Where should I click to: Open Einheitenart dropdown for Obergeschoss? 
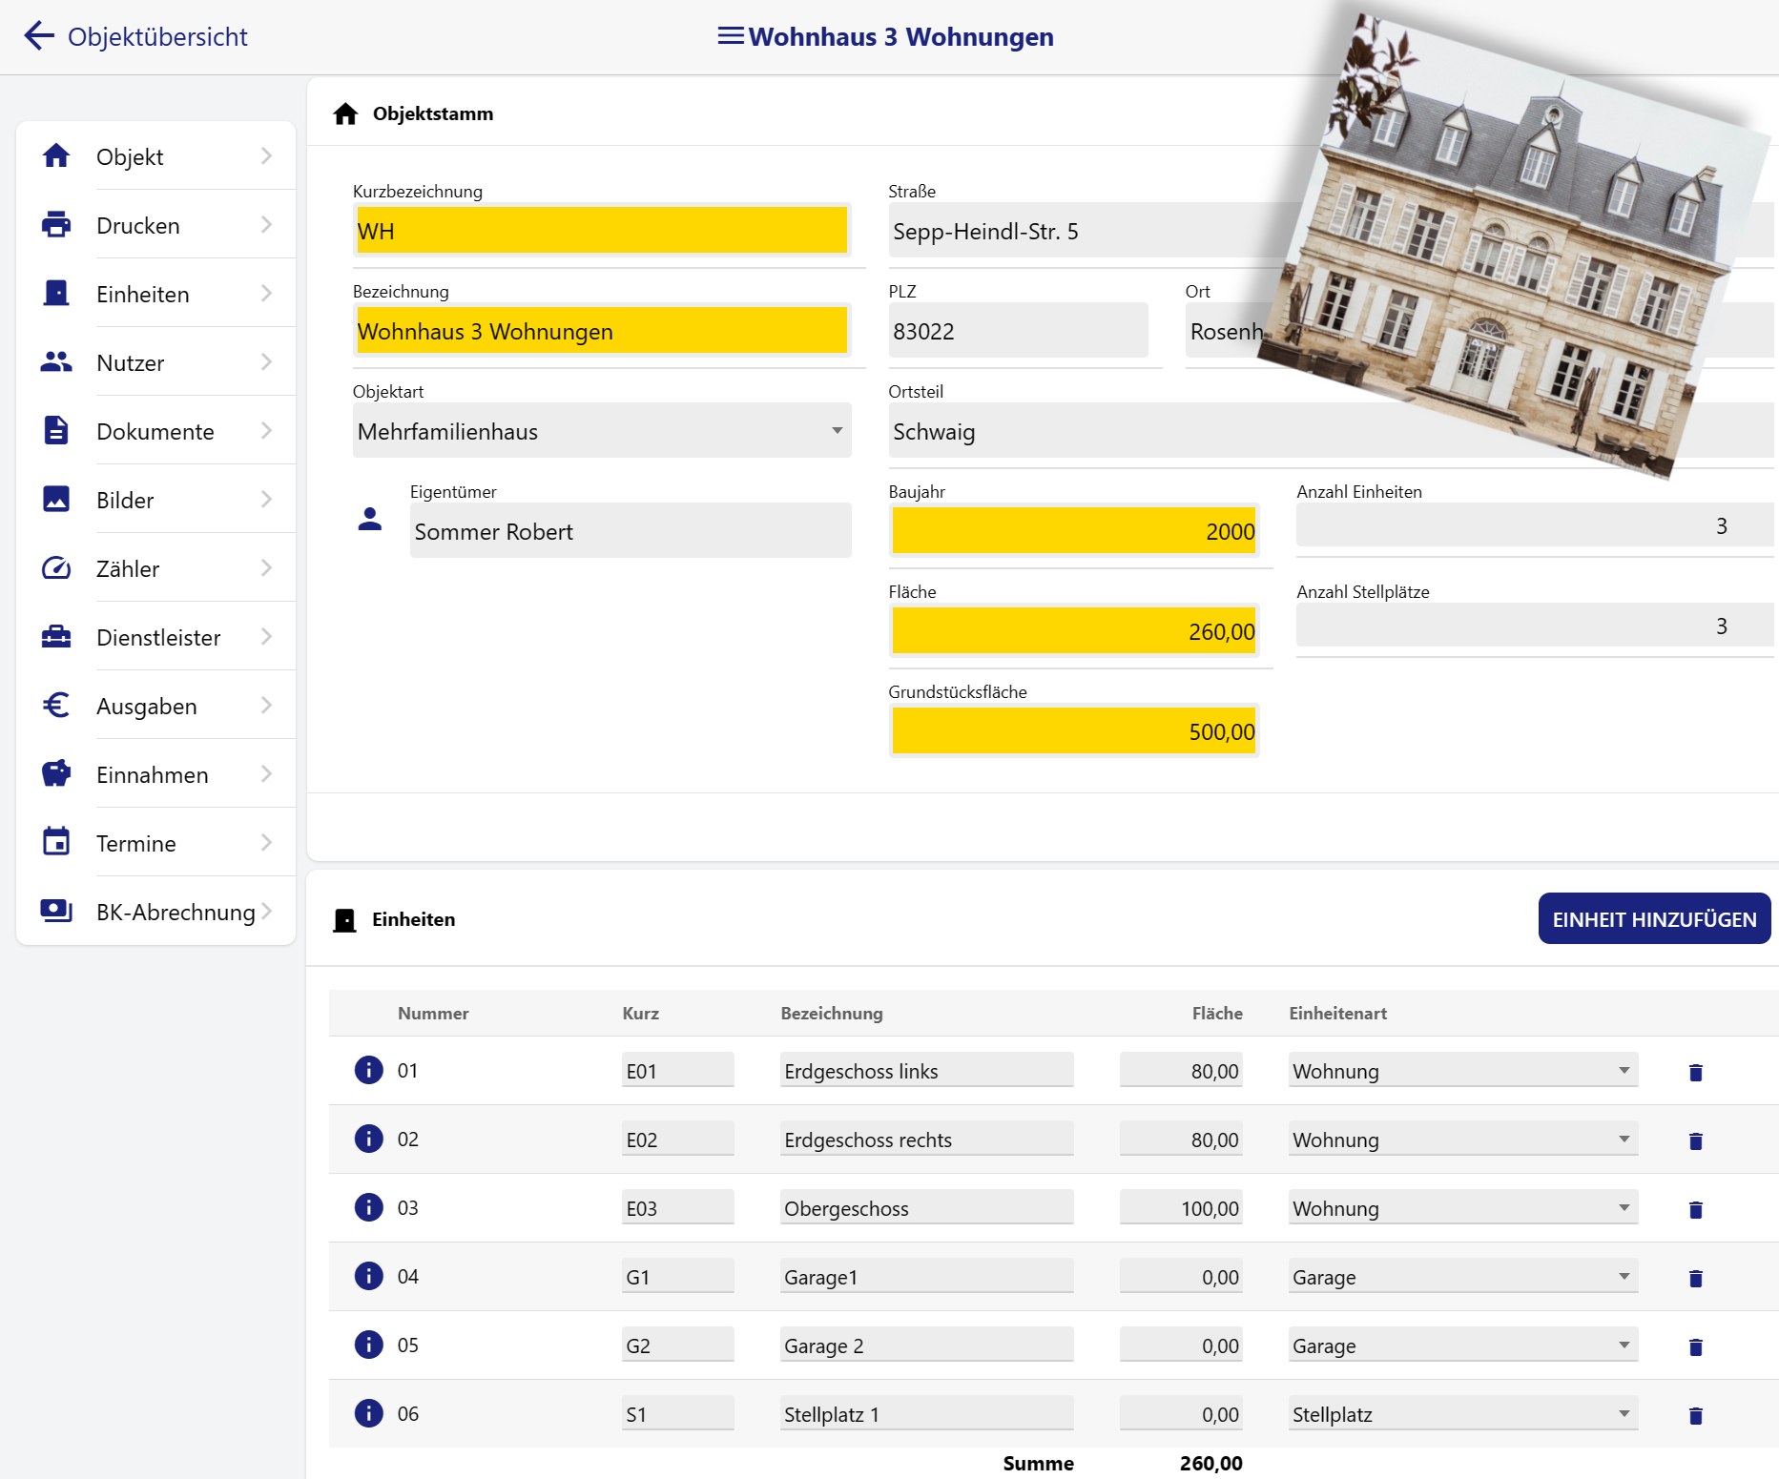coord(1463,1207)
